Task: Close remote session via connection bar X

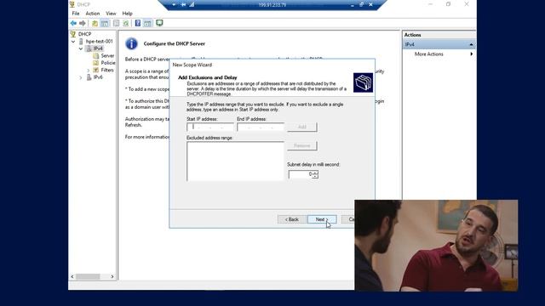Action: point(371,4)
